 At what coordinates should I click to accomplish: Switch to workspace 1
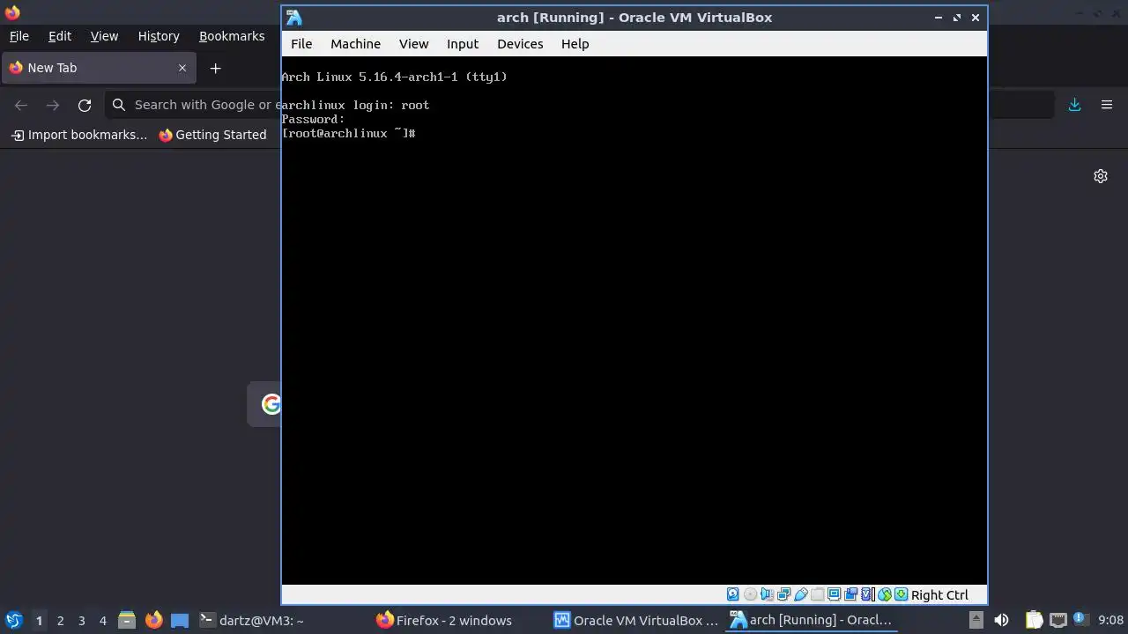click(39, 621)
